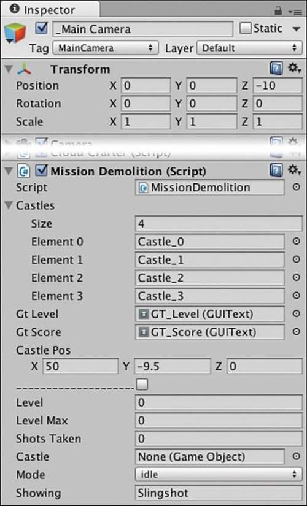Enable the Static checkbox

(x=245, y=28)
